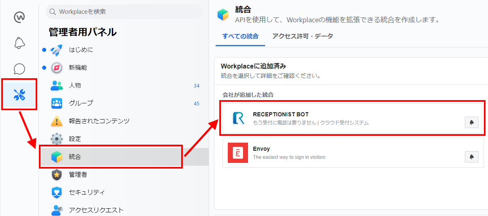Viewport: 488px width, 216px height.
Task: Open notifications bell in left rail
Action: click(19, 43)
